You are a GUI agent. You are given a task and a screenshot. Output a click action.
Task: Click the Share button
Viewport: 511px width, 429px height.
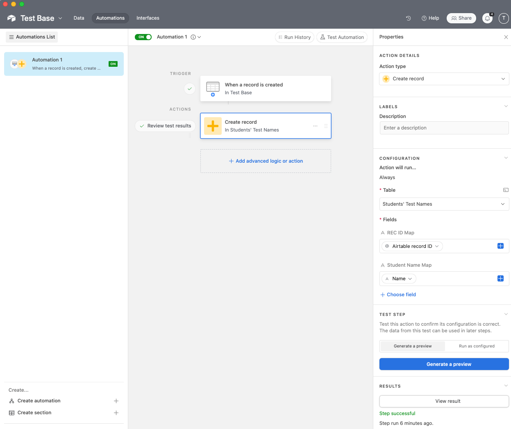point(461,18)
